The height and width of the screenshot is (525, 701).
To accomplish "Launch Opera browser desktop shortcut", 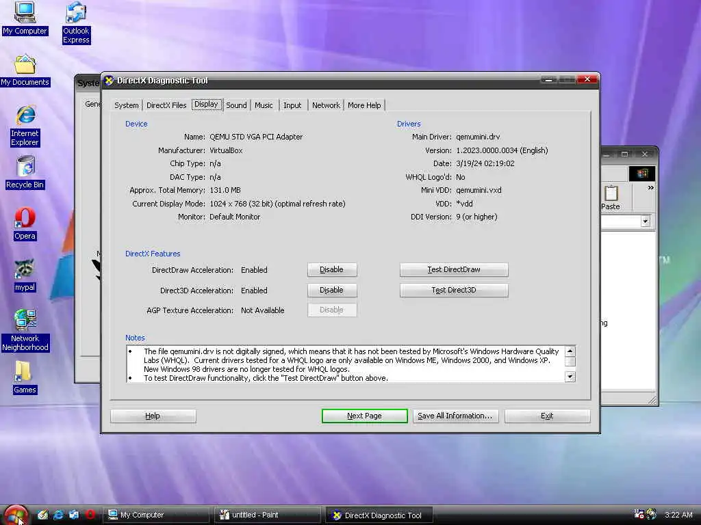I will pos(25,224).
